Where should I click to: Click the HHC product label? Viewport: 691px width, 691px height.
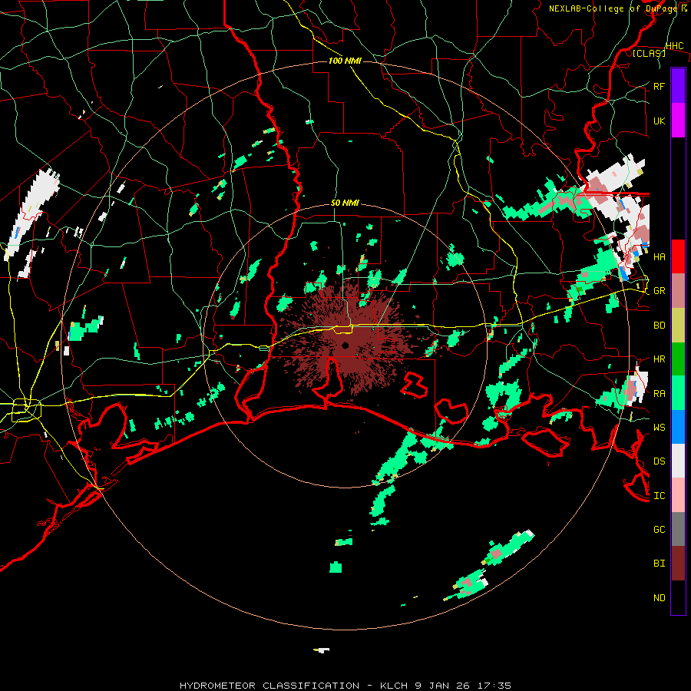point(674,45)
